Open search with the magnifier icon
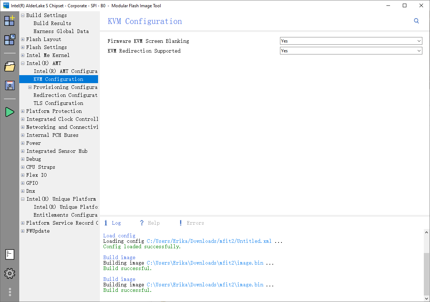The height and width of the screenshot is (302, 430). 416,21
